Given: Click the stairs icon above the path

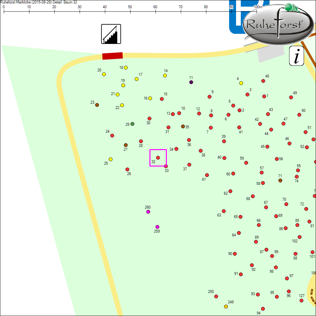Looking at the screenshot, I should pos(111,34).
